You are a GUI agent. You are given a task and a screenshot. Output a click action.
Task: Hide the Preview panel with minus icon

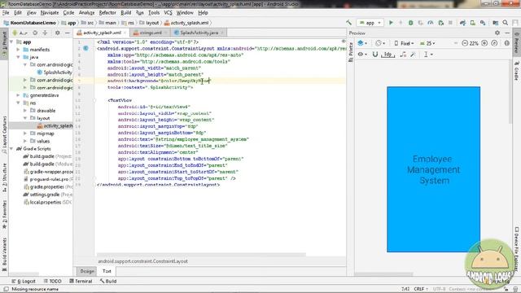click(507, 33)
